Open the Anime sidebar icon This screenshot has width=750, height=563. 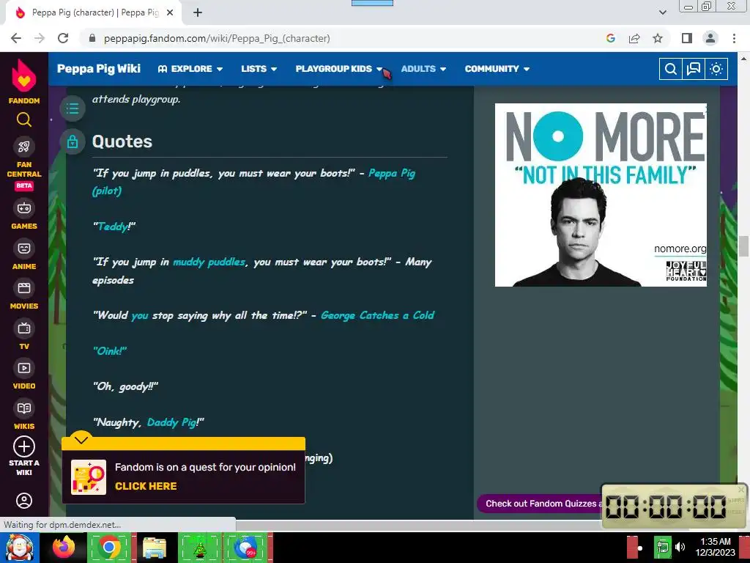pos(24,248)
